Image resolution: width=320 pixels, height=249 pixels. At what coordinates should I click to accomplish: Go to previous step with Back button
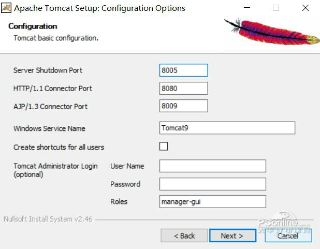[184, 236]
